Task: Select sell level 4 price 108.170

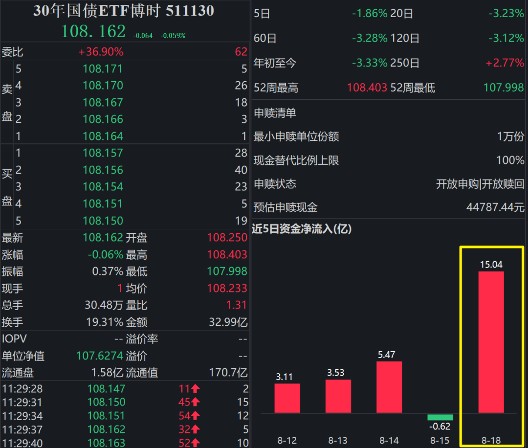Action: 103,86
